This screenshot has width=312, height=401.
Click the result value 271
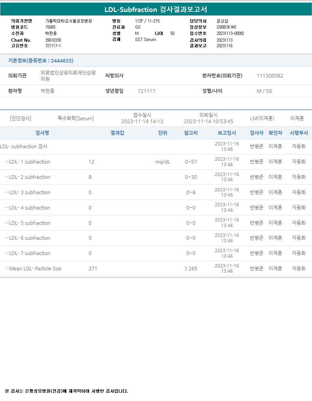click(x=93, y=269)
